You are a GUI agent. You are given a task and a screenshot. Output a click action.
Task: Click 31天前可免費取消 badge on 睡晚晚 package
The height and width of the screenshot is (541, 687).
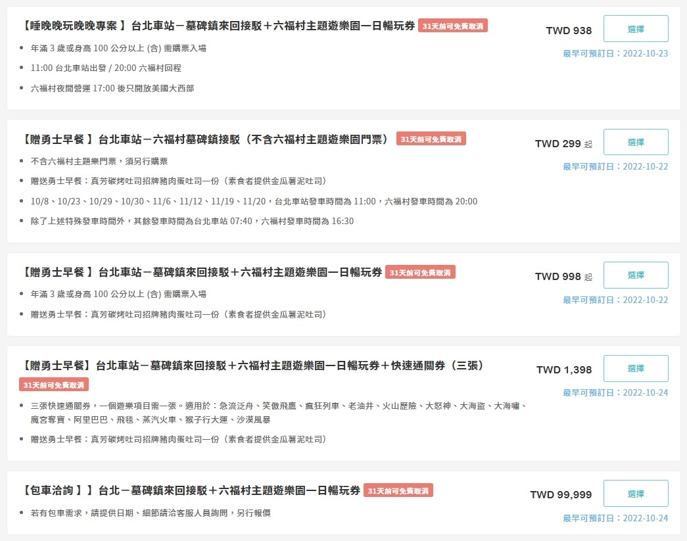pos(453,26)
